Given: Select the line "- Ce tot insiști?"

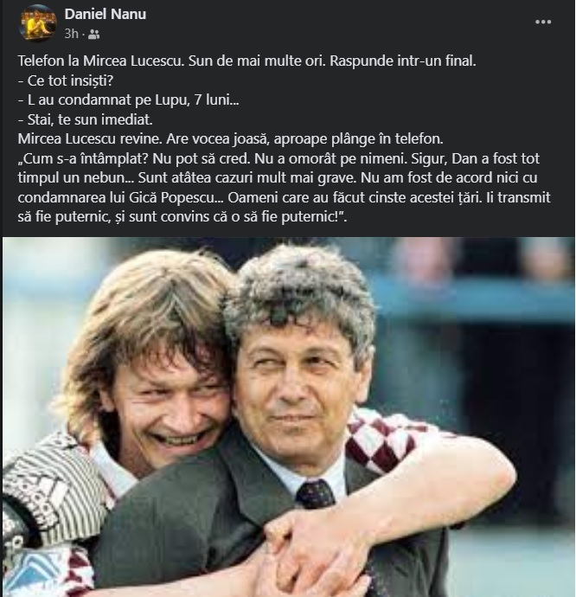Looking at the screenshot, I should (66, 80).
